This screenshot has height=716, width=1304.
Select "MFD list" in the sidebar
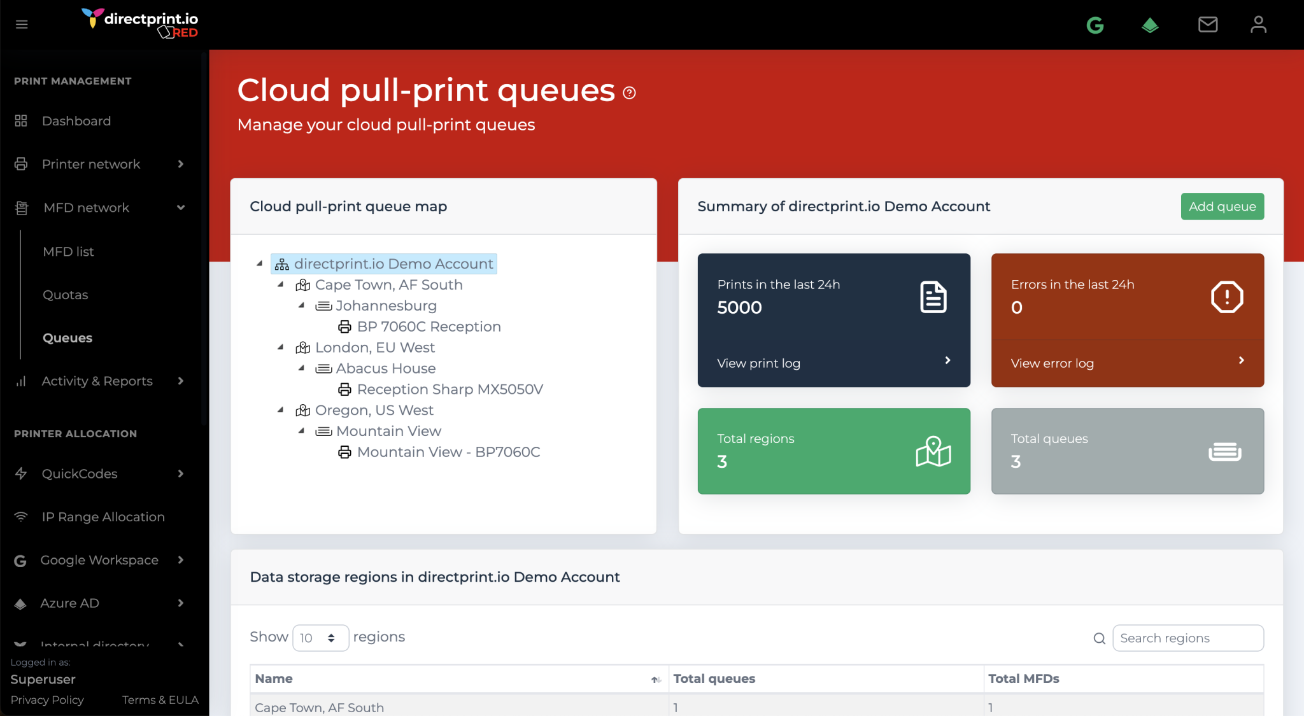pyautogui.click(x=67, y=251)
